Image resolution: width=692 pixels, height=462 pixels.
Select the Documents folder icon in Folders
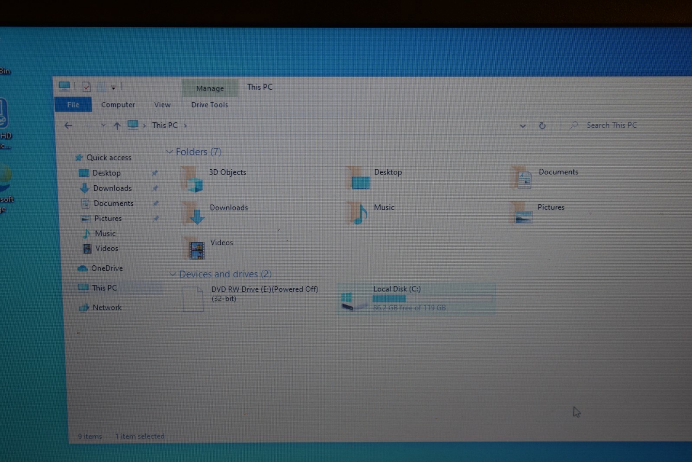[x=522, y=178]
